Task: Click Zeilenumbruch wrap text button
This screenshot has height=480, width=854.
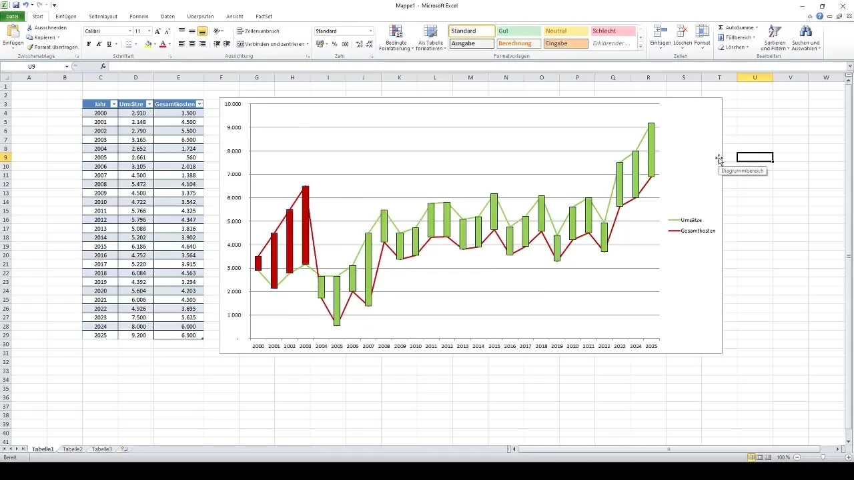Action: pos(258,31)
